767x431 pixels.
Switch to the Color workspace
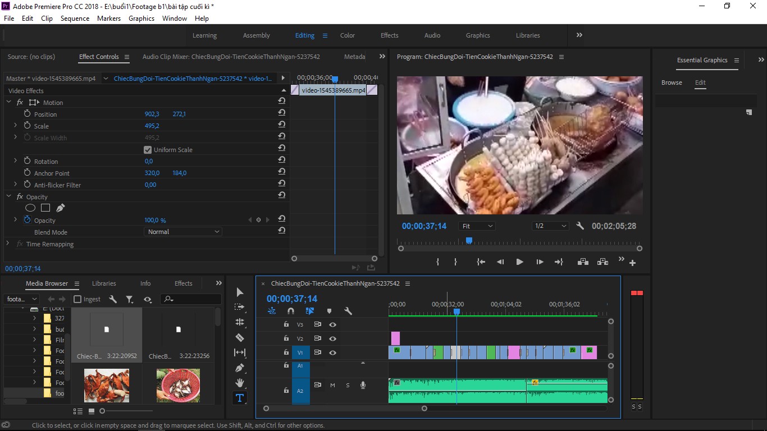coord(348,35)
